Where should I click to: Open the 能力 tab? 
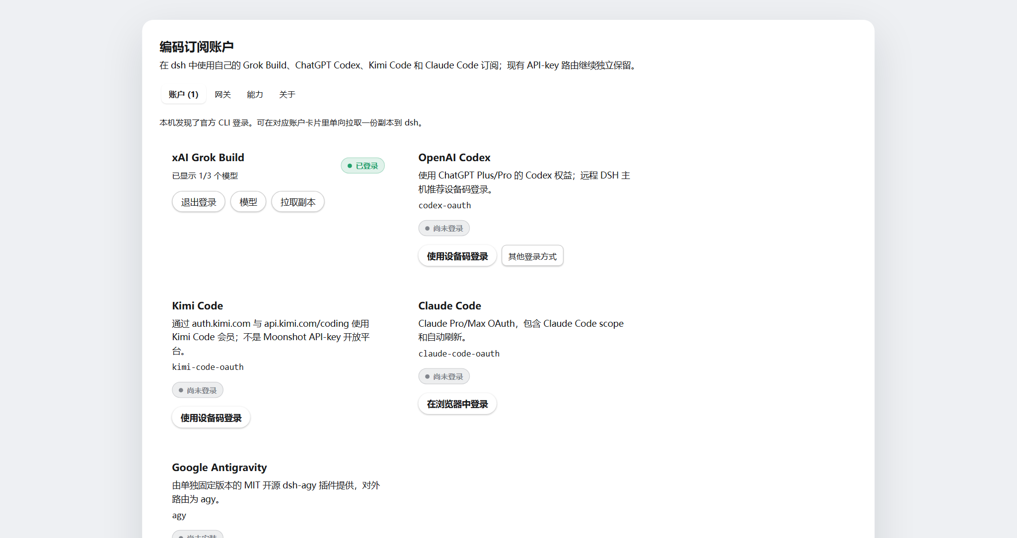click(x=255, y=94)
